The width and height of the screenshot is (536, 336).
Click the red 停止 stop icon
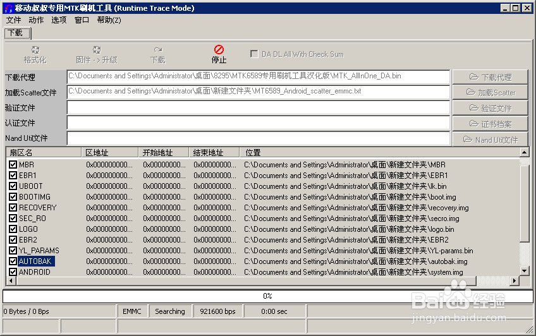(x=219, y=49)
